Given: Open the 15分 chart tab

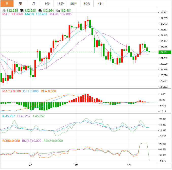Looking at the screenshot, I should (60, 4).
